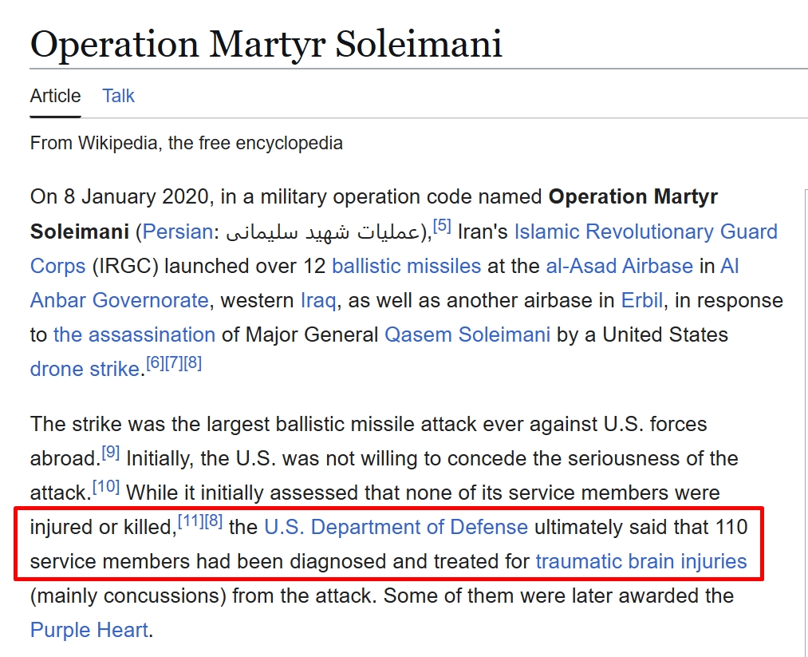808x657 pixels.
Task: Select the Article tab
Action: click(x=55, y=96)
